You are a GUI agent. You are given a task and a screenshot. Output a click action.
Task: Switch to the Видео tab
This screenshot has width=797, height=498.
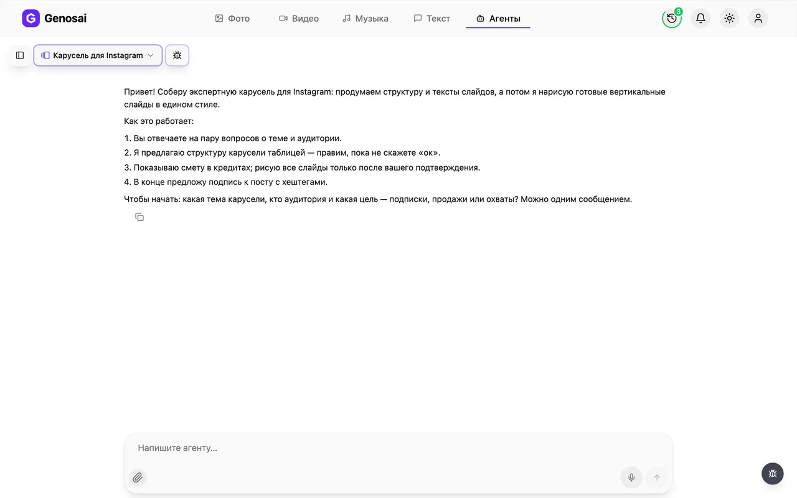[x=299, y=19]
